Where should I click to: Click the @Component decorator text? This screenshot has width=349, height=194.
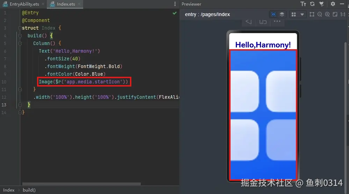coord(36,21)
